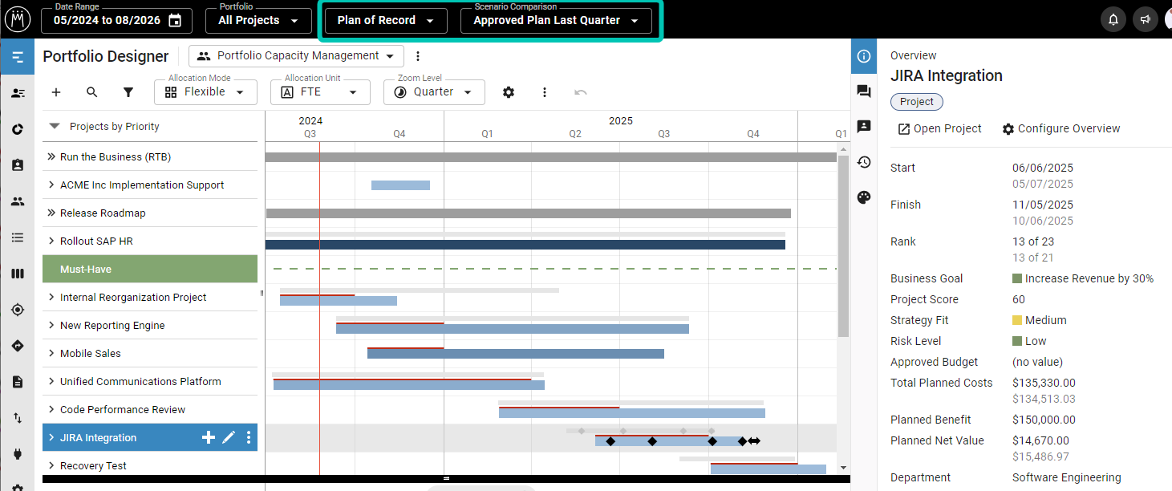Select the Must-Have priority divider row

(150, 269)
